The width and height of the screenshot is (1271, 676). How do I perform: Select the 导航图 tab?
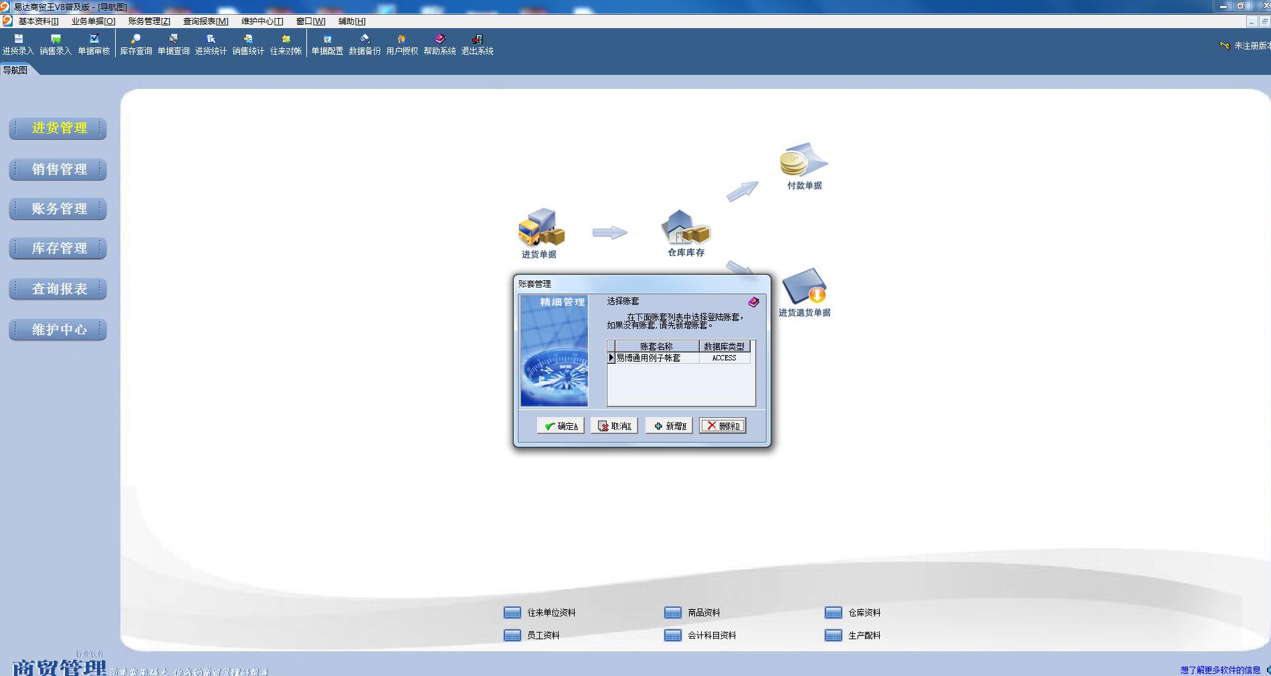pos(15,70)
